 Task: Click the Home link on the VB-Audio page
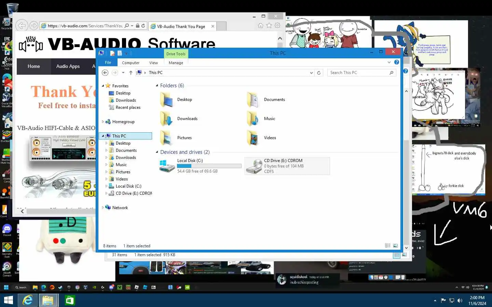[34, 67]
